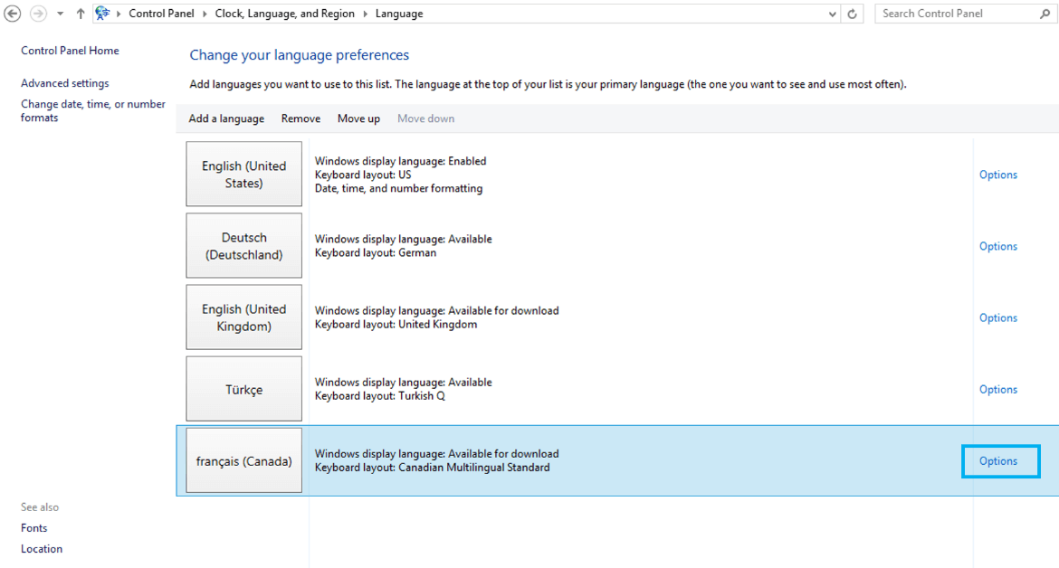Click the Control Panel globe icon in address bar
This screenshot has height=568, width=1059.
point(102,13)
